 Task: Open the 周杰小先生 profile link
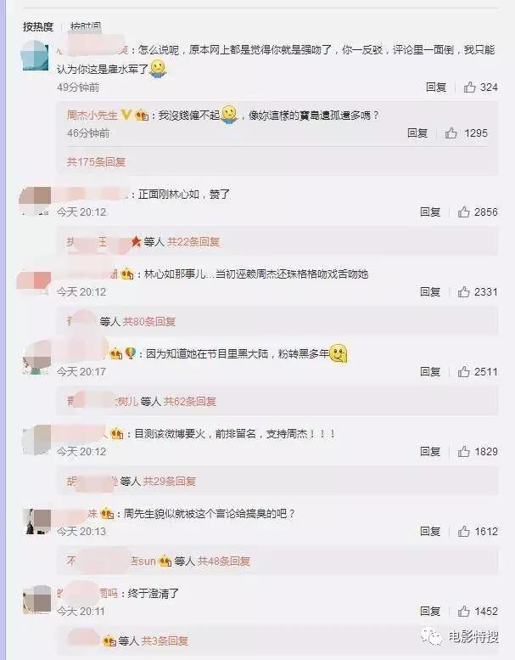coord(92,115)
